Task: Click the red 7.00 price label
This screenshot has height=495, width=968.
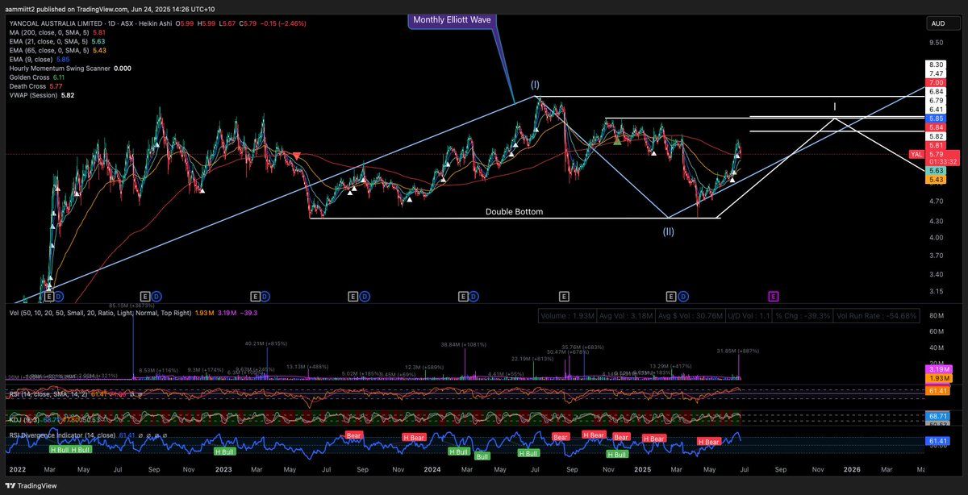Action: (937, 82)
